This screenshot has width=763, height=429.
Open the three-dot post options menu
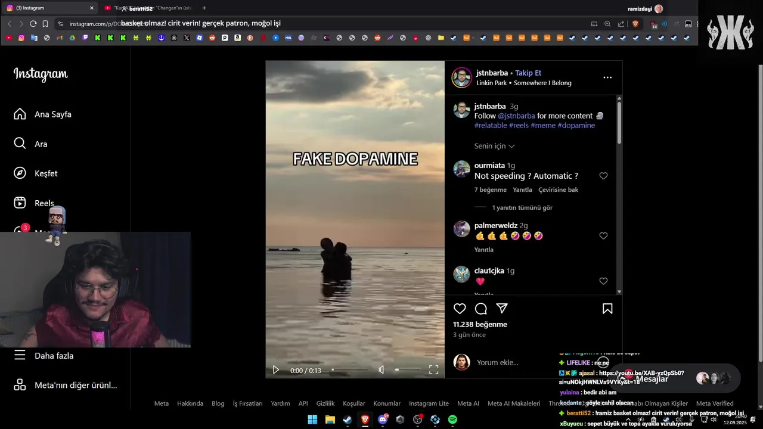607,77
